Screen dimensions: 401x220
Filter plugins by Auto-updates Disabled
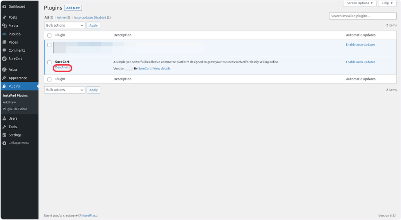(x=90, y=18)
